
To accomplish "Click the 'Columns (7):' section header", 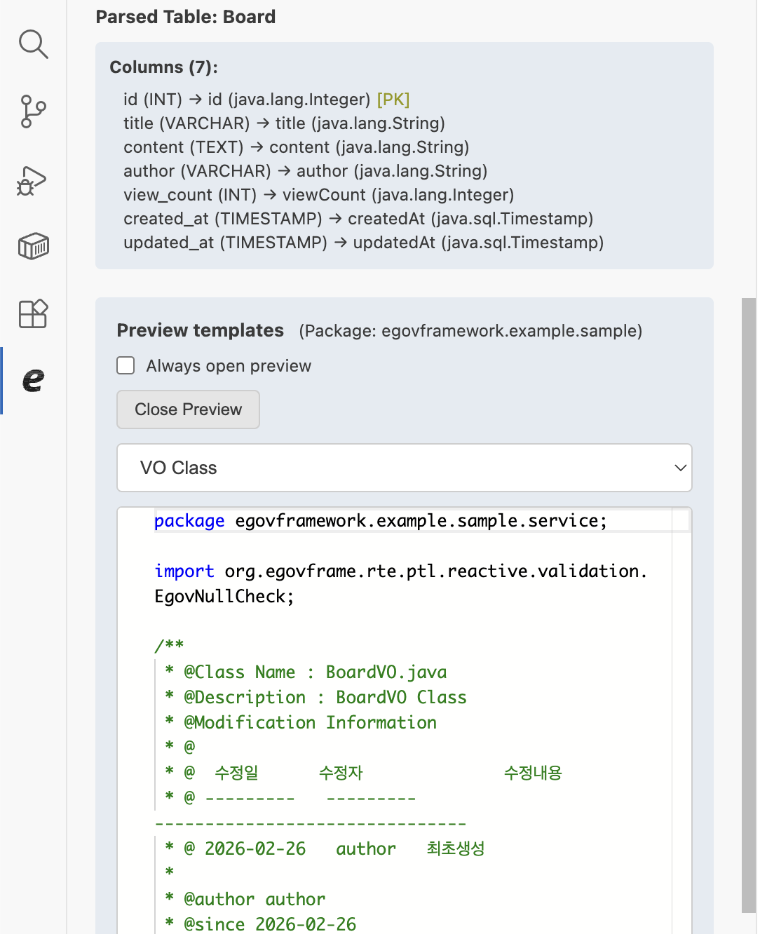I will point(163,67).
